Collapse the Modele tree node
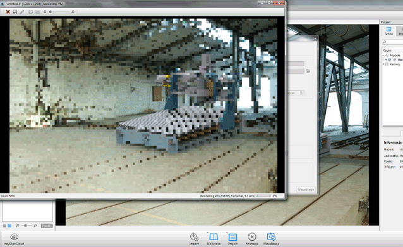The height and width of the screenshot is (247, 403). pyautogui.click(x=383, y=55)
